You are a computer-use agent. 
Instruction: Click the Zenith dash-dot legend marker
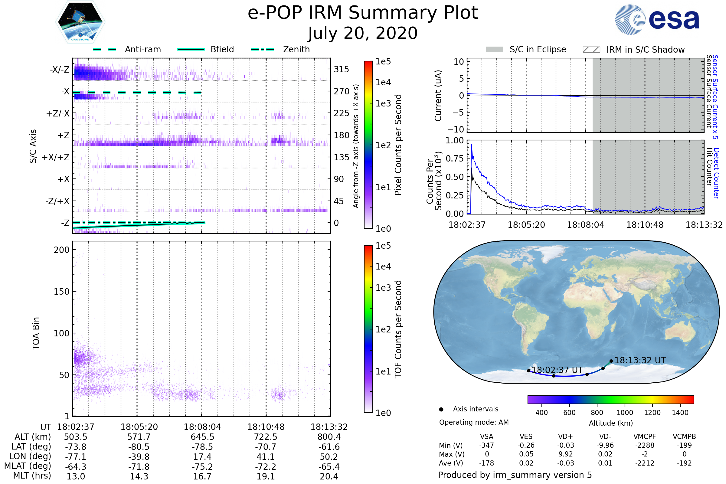262,49
